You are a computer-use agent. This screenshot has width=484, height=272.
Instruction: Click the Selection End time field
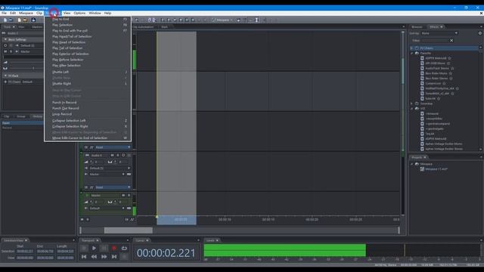45,252
